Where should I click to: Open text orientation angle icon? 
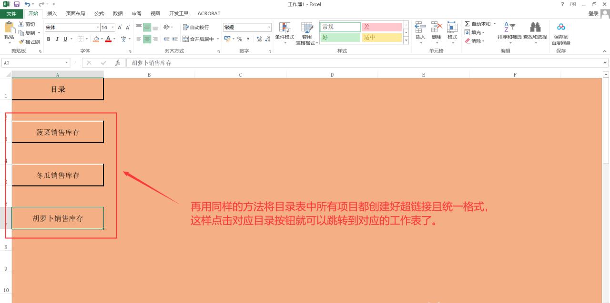(x=166, y=27)
